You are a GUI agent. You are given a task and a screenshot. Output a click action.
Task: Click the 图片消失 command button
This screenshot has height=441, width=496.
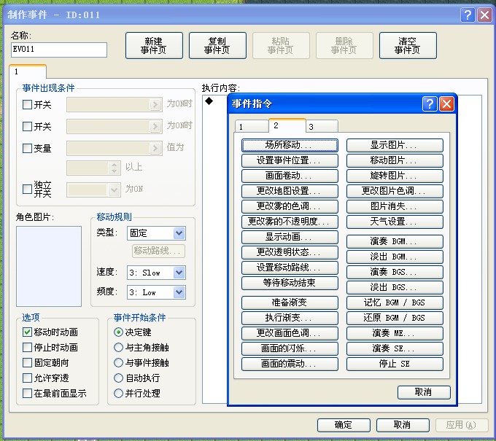(x=395, y=206)
